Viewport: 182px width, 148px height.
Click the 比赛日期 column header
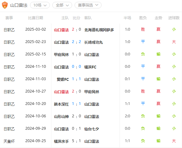(36, 18)
